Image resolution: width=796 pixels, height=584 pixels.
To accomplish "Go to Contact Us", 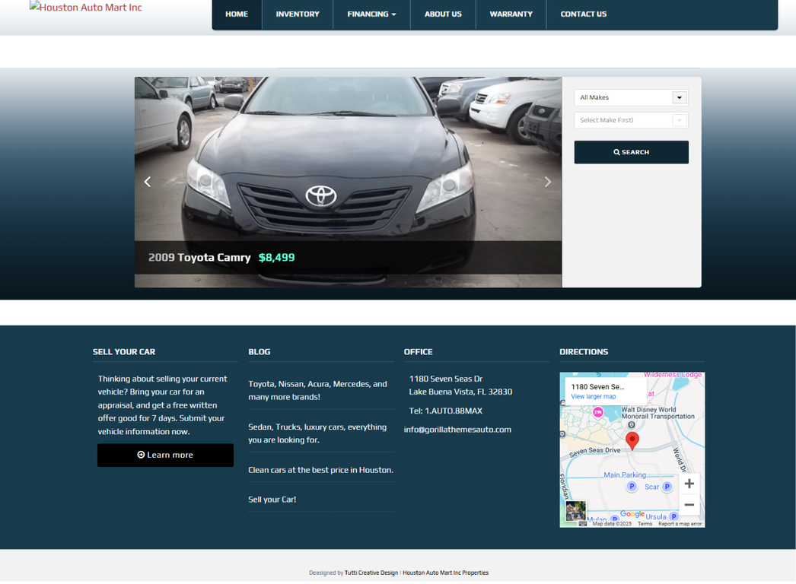I will point(583,14).
